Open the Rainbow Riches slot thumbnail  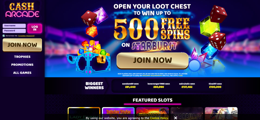click(118, 113)
